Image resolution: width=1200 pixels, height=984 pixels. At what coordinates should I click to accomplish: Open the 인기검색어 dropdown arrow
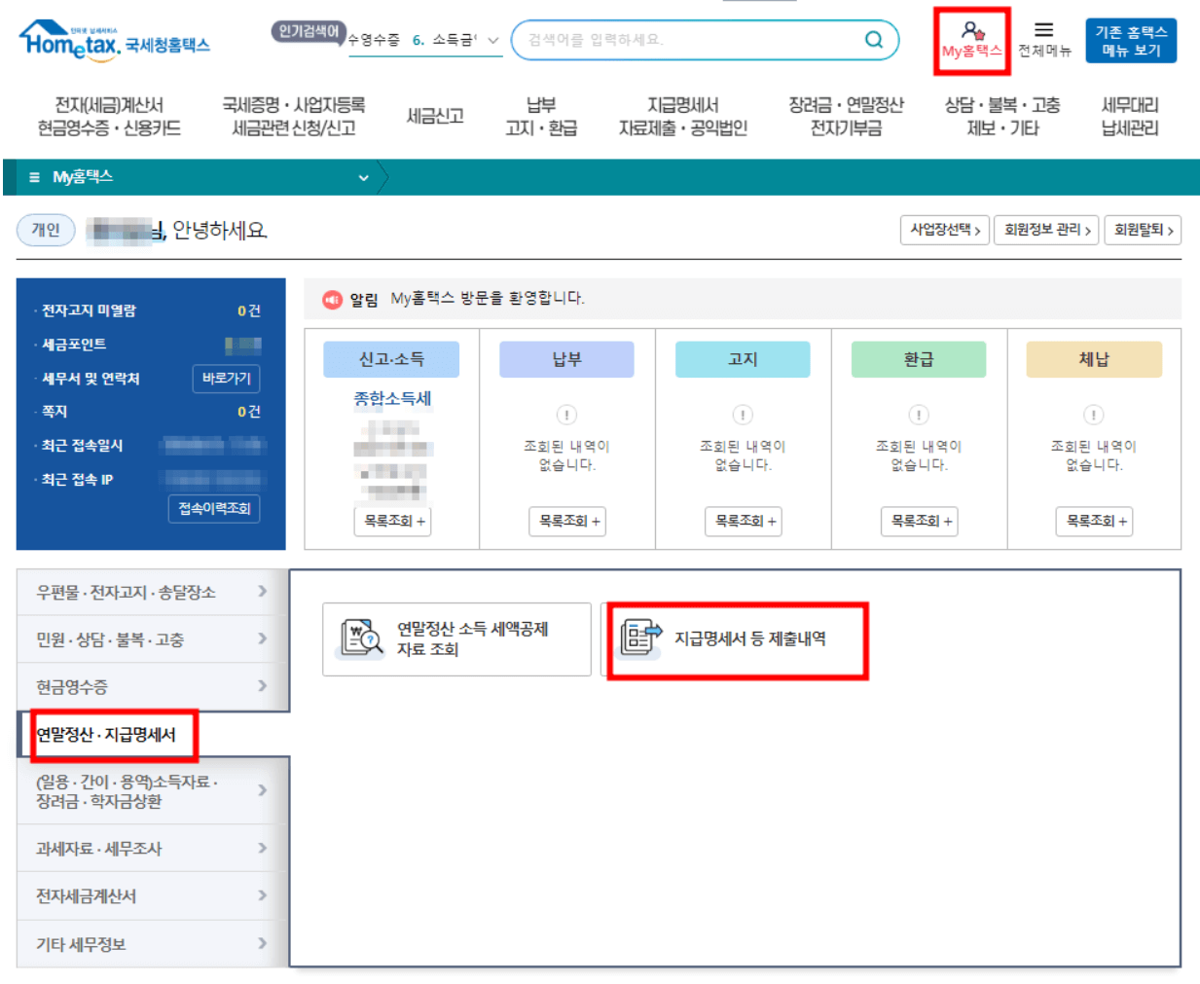coord(494,42)
